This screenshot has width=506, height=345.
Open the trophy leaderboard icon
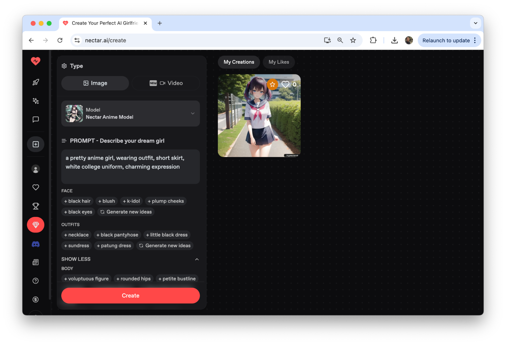[x=36, y=206]
